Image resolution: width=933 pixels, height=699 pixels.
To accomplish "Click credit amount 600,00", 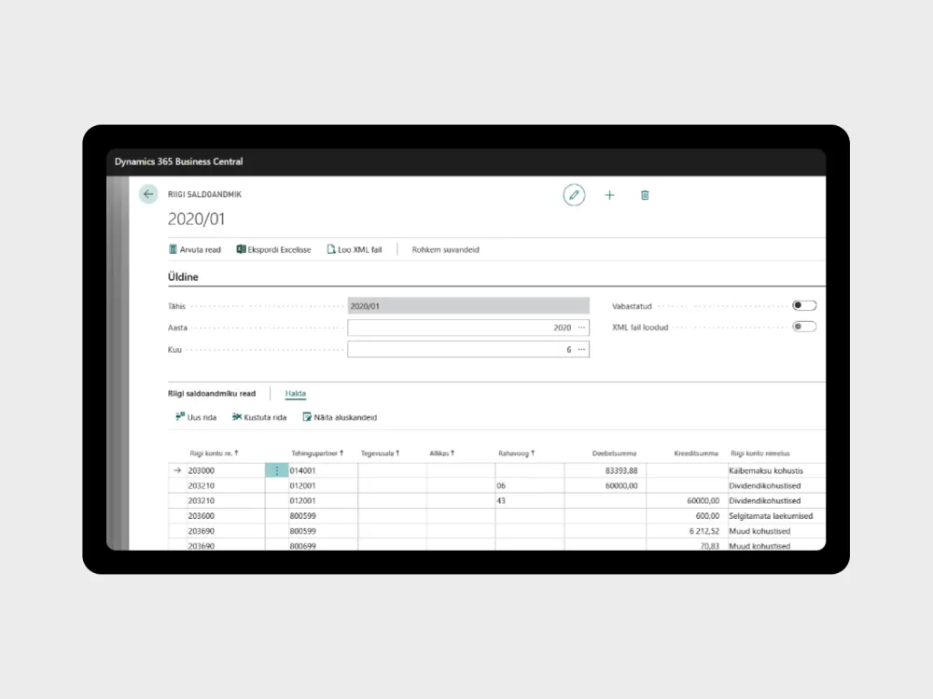I will pos(687,515).
